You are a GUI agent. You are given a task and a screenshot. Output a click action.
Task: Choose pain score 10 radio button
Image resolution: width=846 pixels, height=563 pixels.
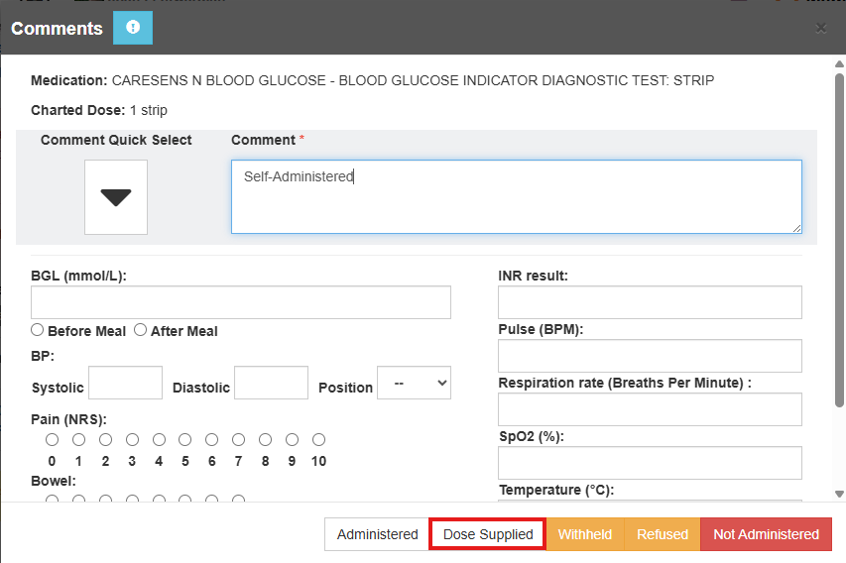(x=318, y=439)
